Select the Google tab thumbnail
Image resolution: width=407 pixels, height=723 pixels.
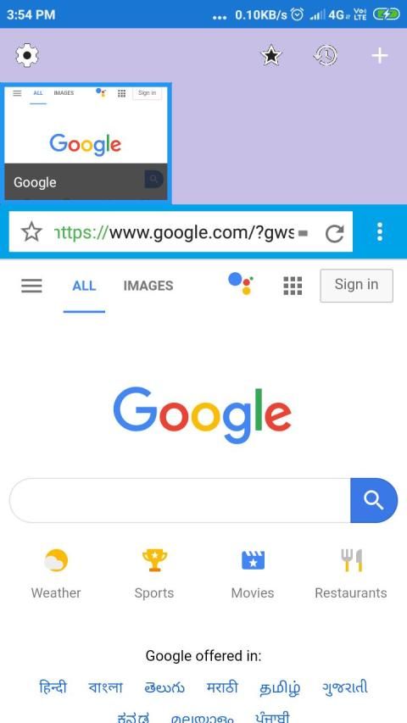click(86, 143)
